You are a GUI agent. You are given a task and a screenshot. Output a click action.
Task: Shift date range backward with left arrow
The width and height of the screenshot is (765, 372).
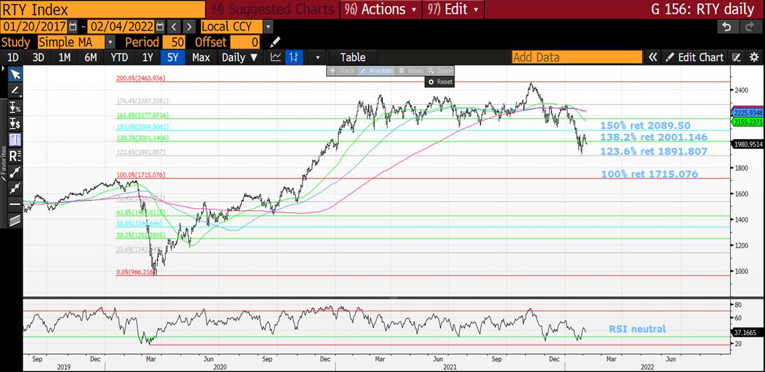coord(175,26)
